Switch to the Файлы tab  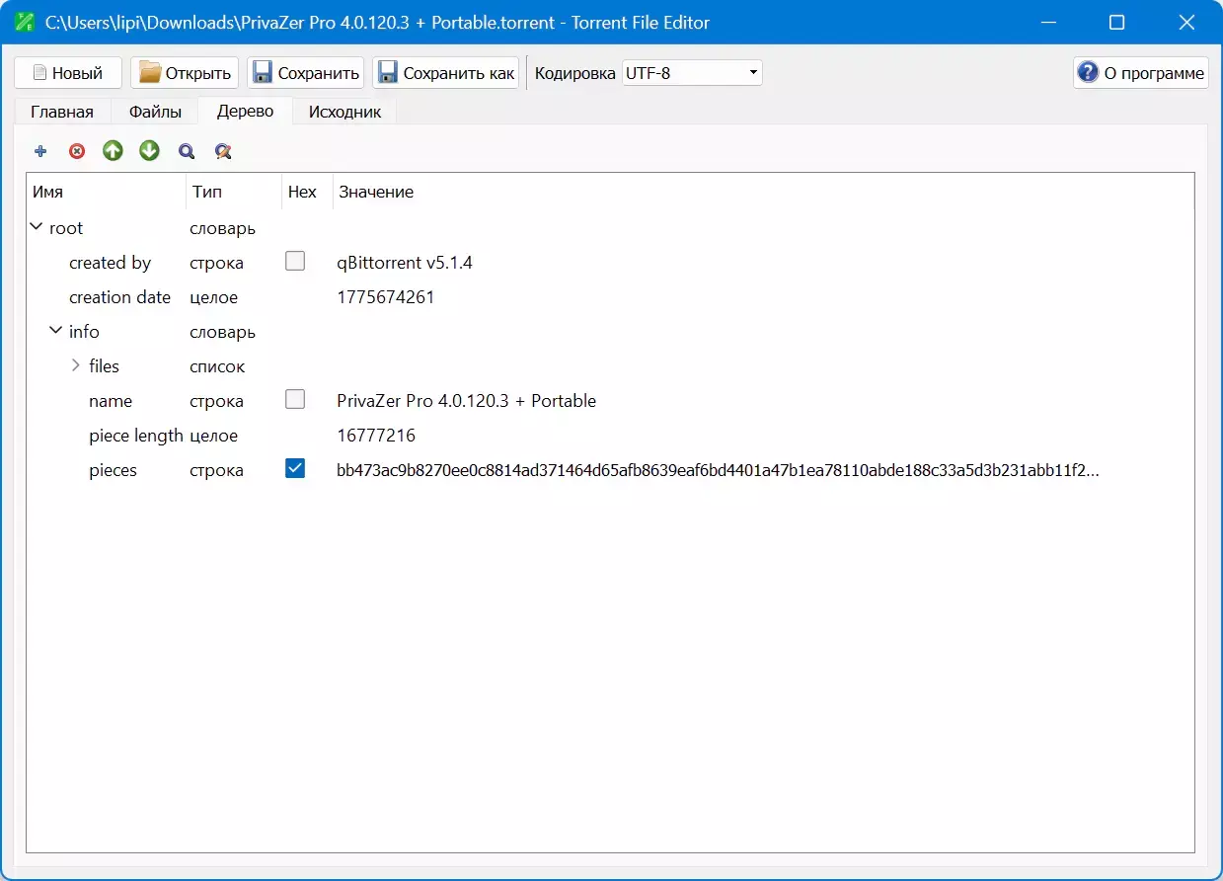(x=155, y=112)
